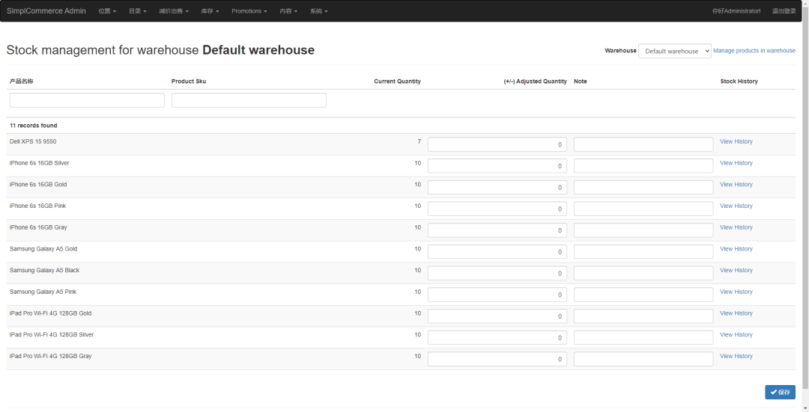Click Dell XPS current quantity value 7
This screenshot has width=809, height=412.
coord(419,141)
